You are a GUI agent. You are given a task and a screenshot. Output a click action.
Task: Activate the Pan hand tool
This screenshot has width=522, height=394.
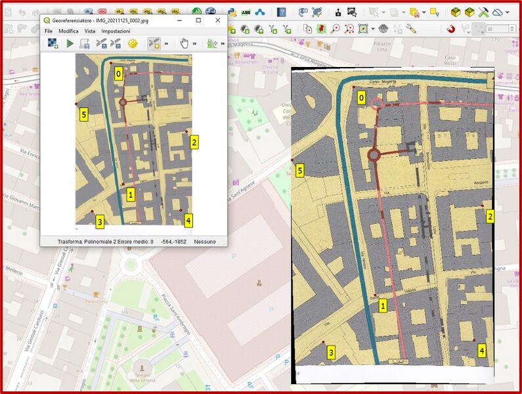pos(185,43)
